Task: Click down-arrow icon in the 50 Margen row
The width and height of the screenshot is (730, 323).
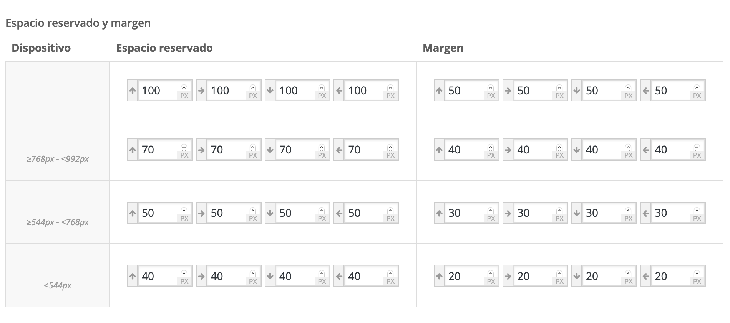Action: (x=577, y=91)
